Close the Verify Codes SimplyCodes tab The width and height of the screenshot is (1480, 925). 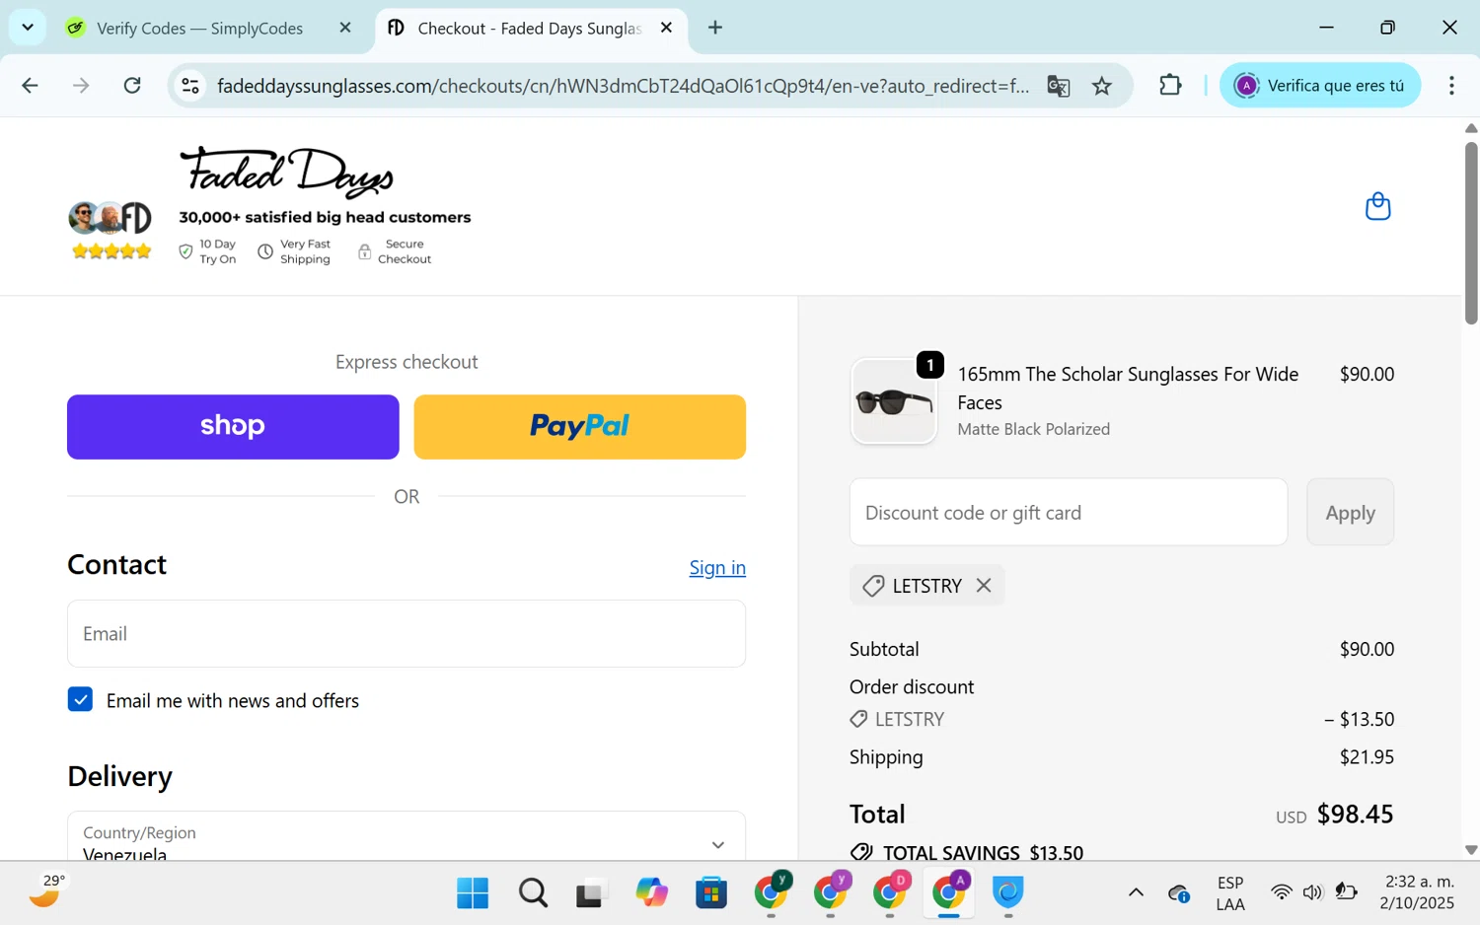(x=345, y=28)
